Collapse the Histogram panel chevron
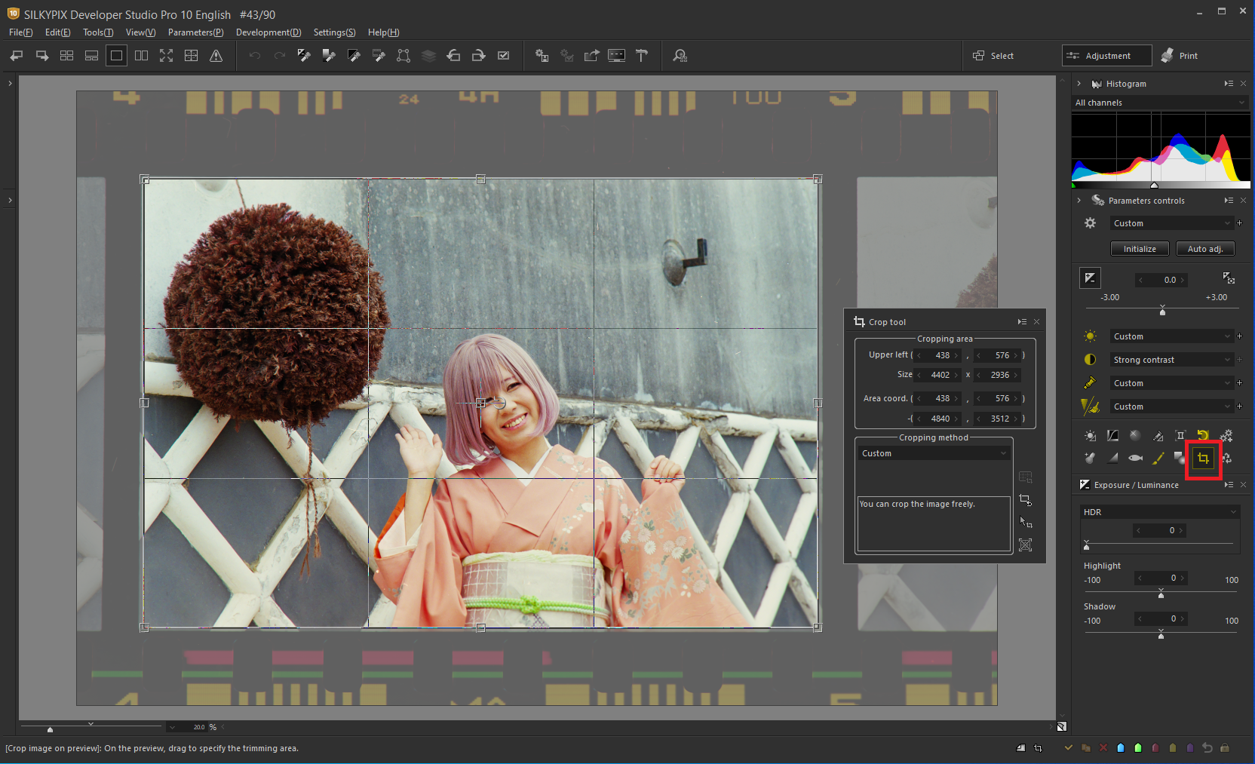 1079,84
